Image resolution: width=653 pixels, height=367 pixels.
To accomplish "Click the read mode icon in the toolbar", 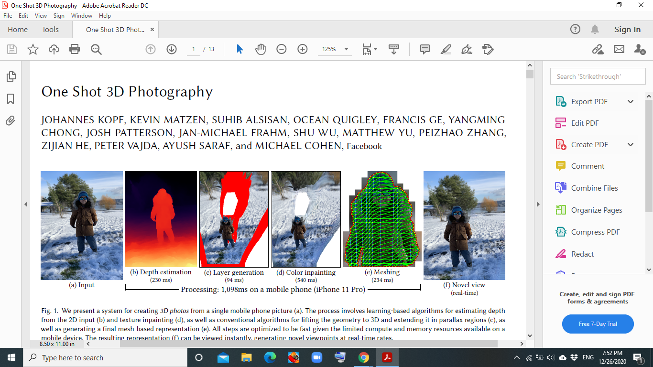I will tap(394, 49).
